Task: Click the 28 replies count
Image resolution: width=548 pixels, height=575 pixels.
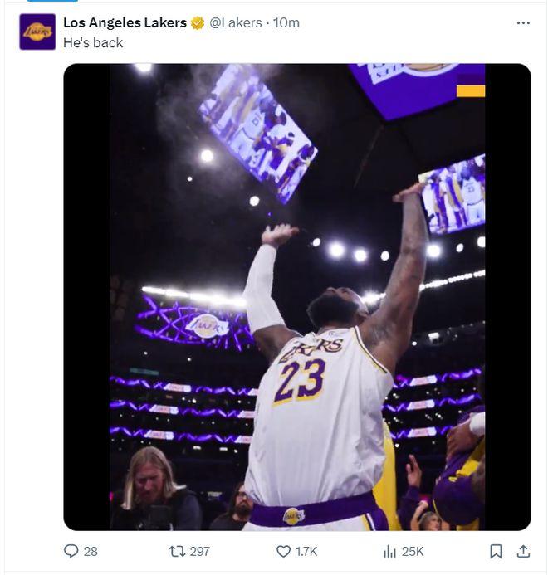Action: [91, 551]
